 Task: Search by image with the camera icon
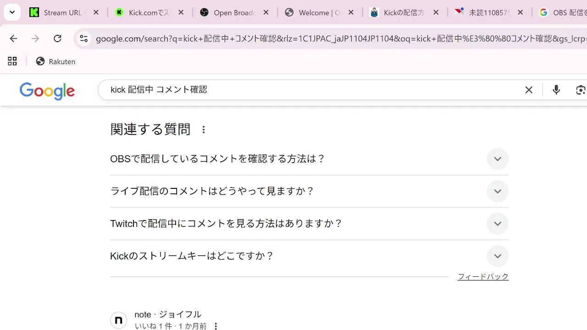point(581,90)
